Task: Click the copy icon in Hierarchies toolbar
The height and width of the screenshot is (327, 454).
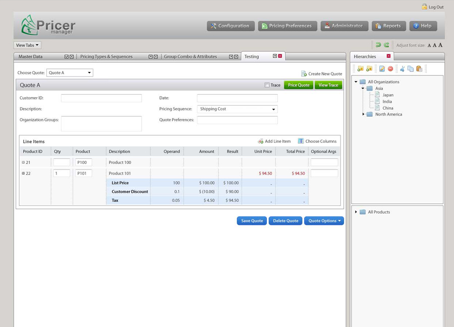Action: [410, 69]
